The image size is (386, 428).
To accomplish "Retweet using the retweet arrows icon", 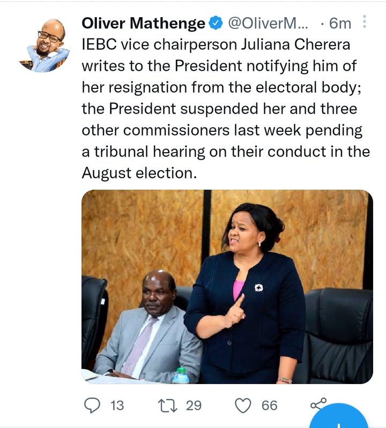I will coord(168,406).
